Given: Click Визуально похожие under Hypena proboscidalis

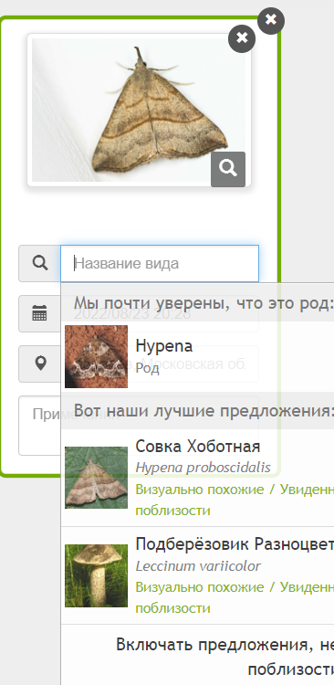Looking at the screenshot, I should click(200, 490).
